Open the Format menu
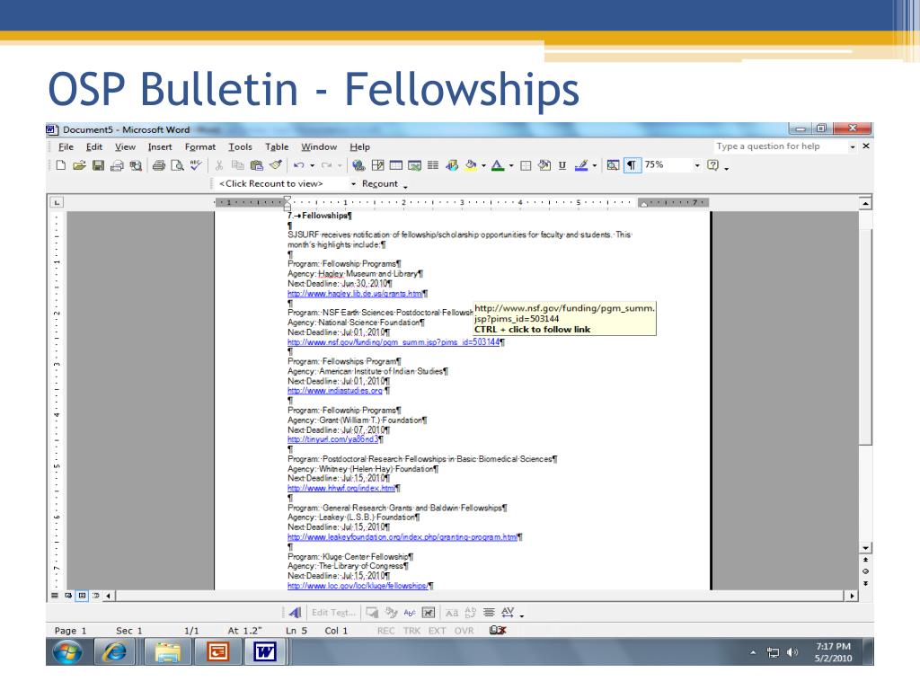This screenshot has height=690, width=920. coord(200,146)
